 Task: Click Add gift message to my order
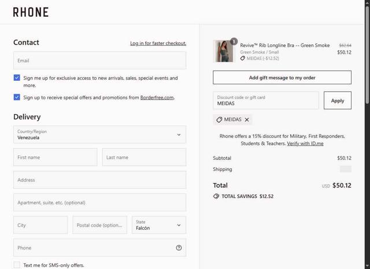[282, 77]
